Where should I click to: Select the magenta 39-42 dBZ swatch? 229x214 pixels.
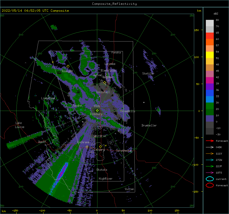[210, 80]
